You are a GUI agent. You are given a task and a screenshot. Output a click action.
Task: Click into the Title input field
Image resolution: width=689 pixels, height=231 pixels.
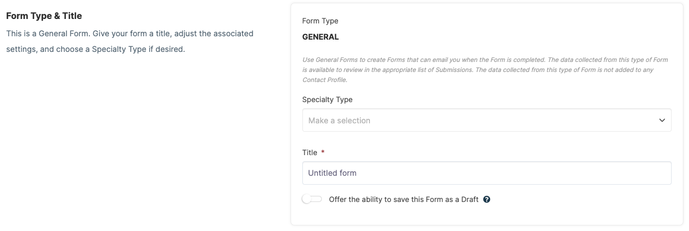487,173
